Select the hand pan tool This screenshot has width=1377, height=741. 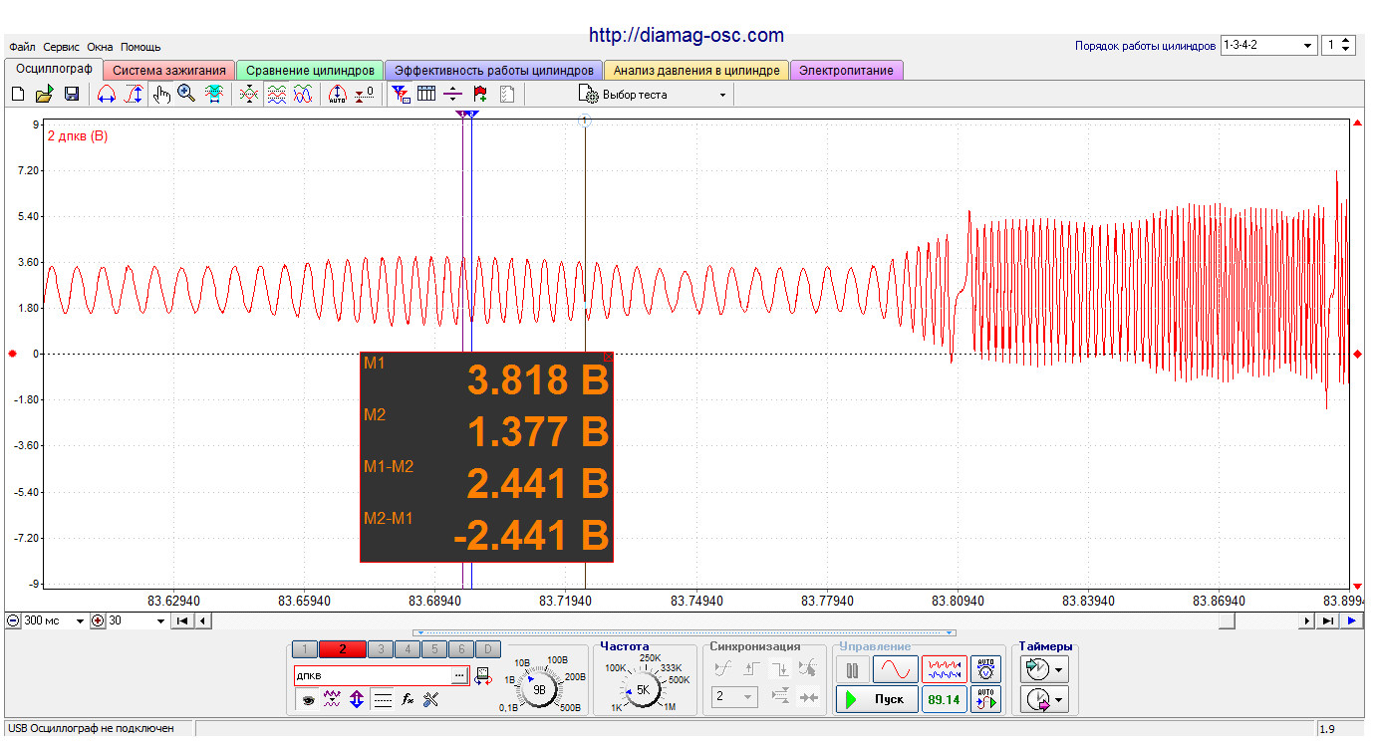[160, 94]
